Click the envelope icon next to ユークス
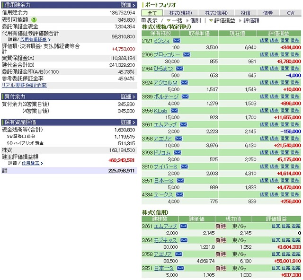The width and height of the screenshot is (303, 280). pos(179,195)
